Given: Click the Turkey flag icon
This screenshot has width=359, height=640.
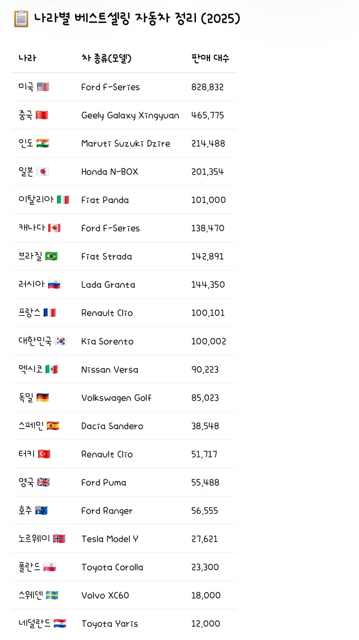Looking at the screenshot, I should point(44,454).
